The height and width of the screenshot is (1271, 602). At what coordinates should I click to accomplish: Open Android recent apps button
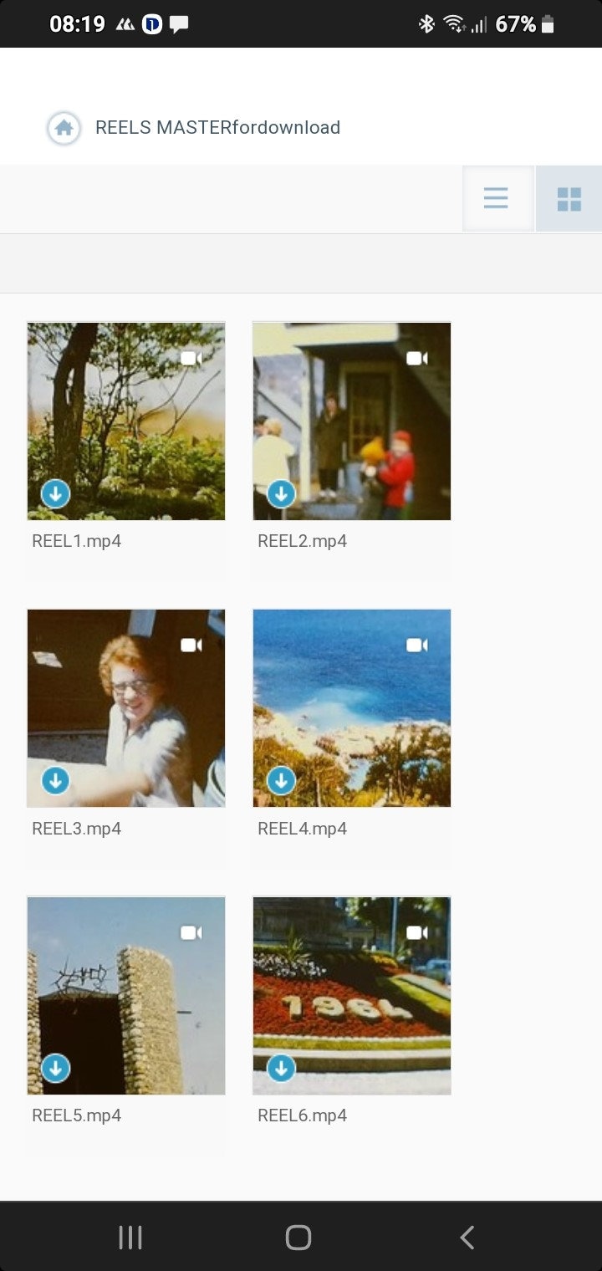click(130, 1237)
